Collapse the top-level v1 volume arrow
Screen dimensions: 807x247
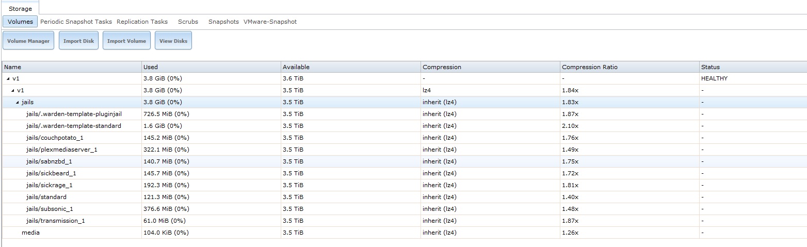[x=8, y=78]
